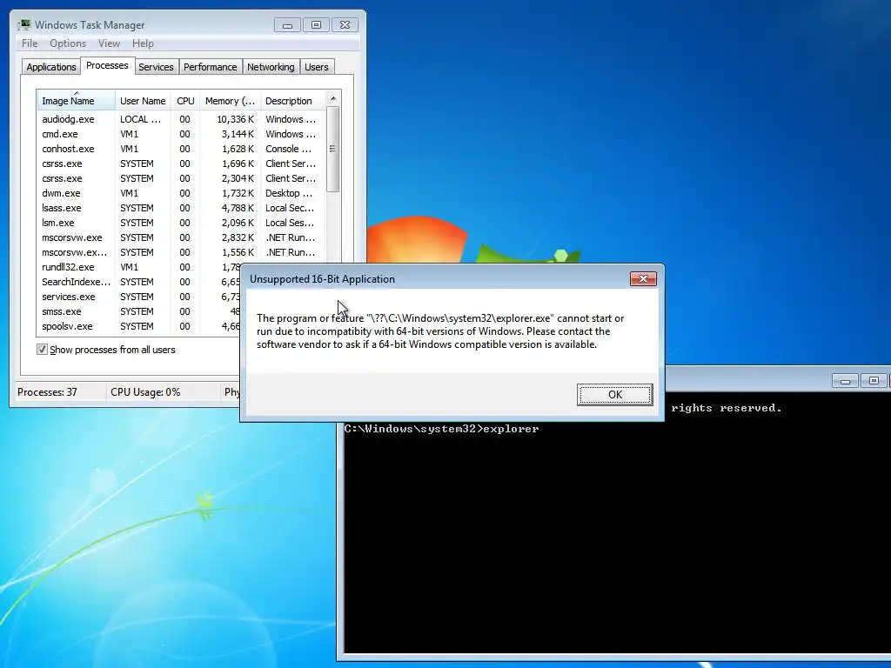Select the lsass.exe process row
Screen dimensions: 891x668
tap(181, 208)
